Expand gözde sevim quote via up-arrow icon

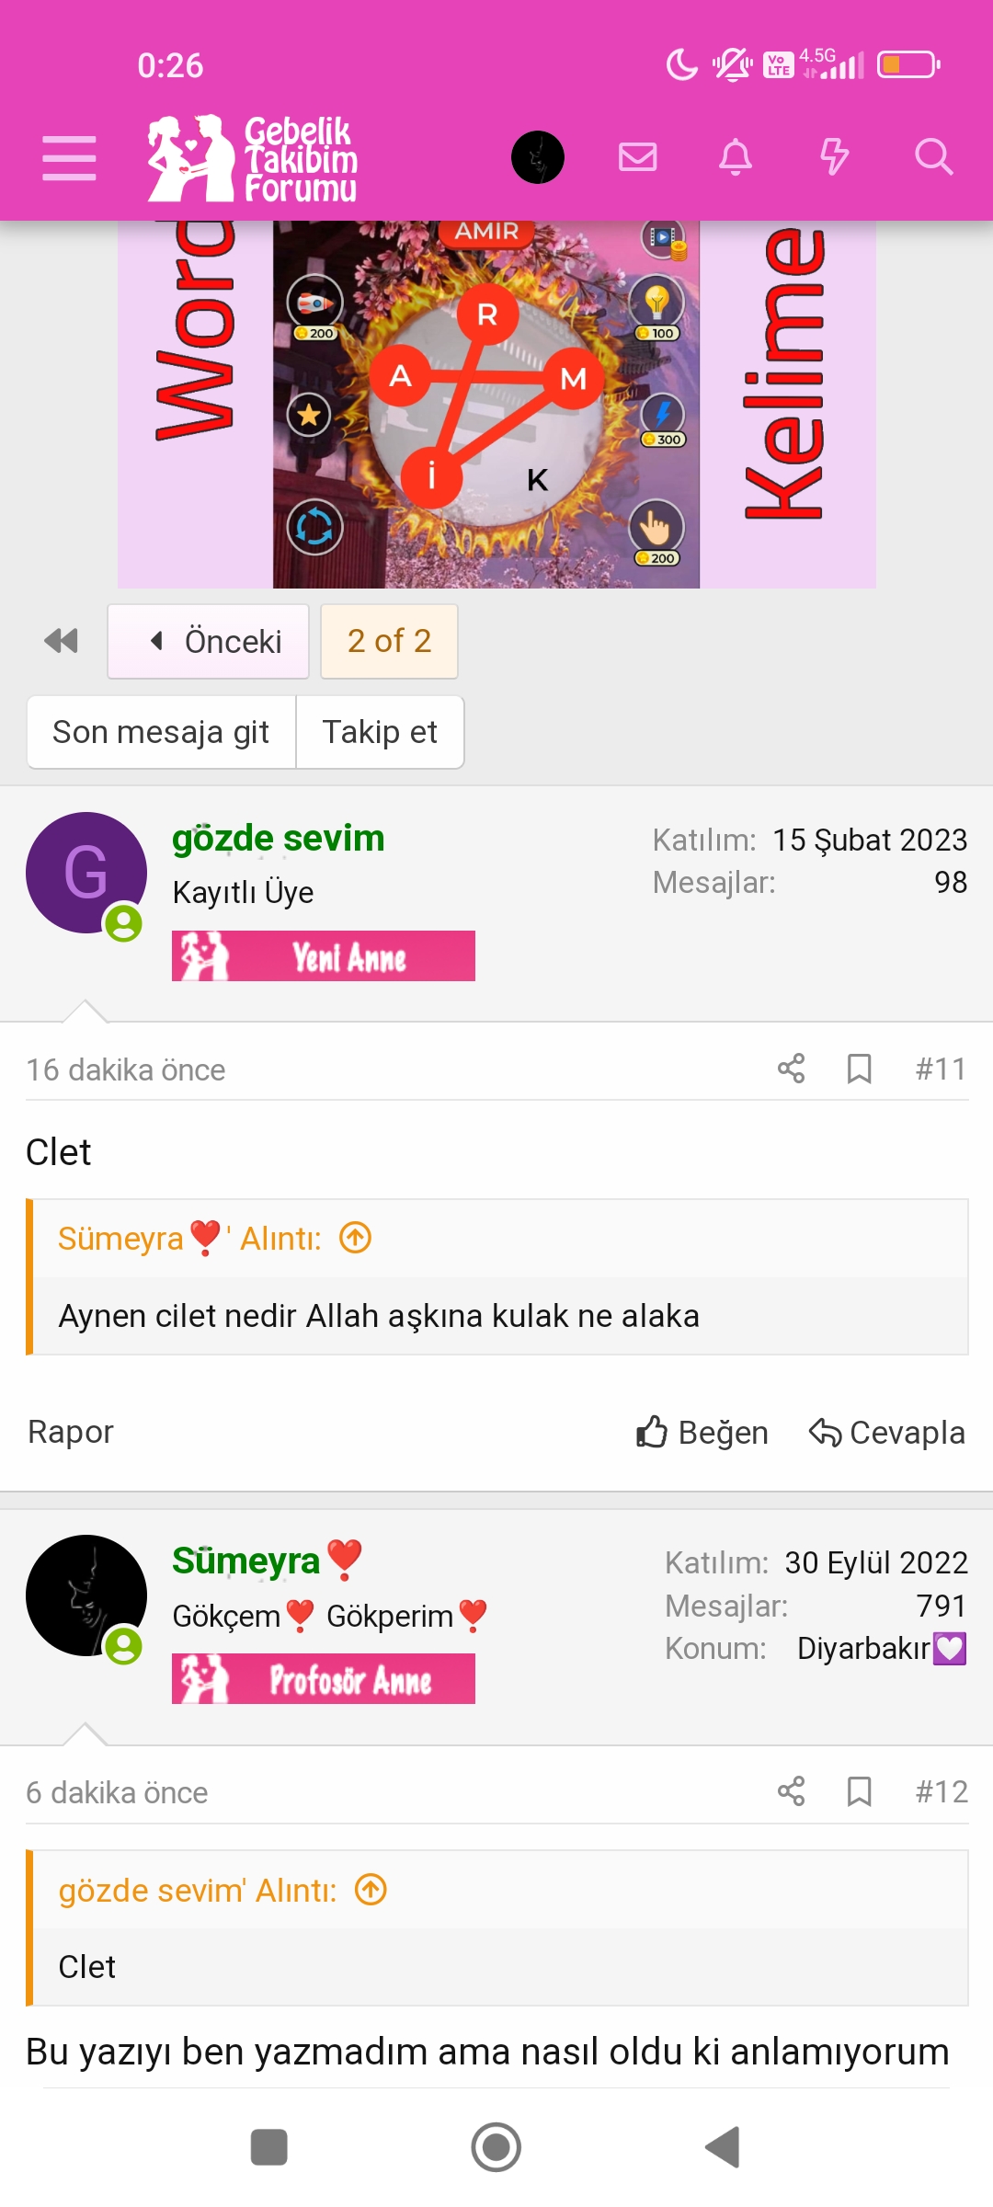371,1890
